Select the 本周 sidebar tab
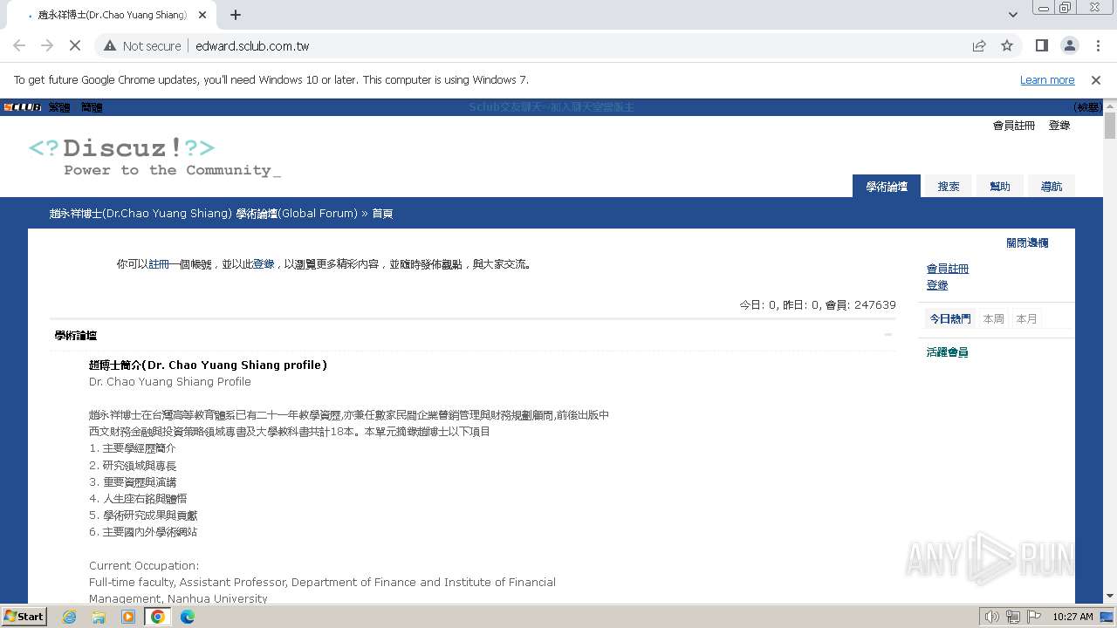The image size is (1117, 628). 993,319
